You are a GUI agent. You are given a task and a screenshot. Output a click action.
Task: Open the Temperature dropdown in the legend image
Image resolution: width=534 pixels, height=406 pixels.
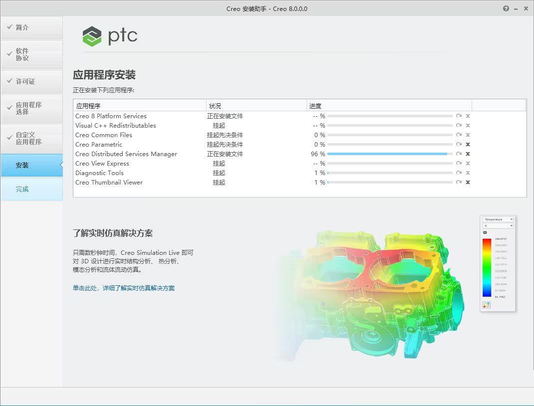click(x=498, y=219)
